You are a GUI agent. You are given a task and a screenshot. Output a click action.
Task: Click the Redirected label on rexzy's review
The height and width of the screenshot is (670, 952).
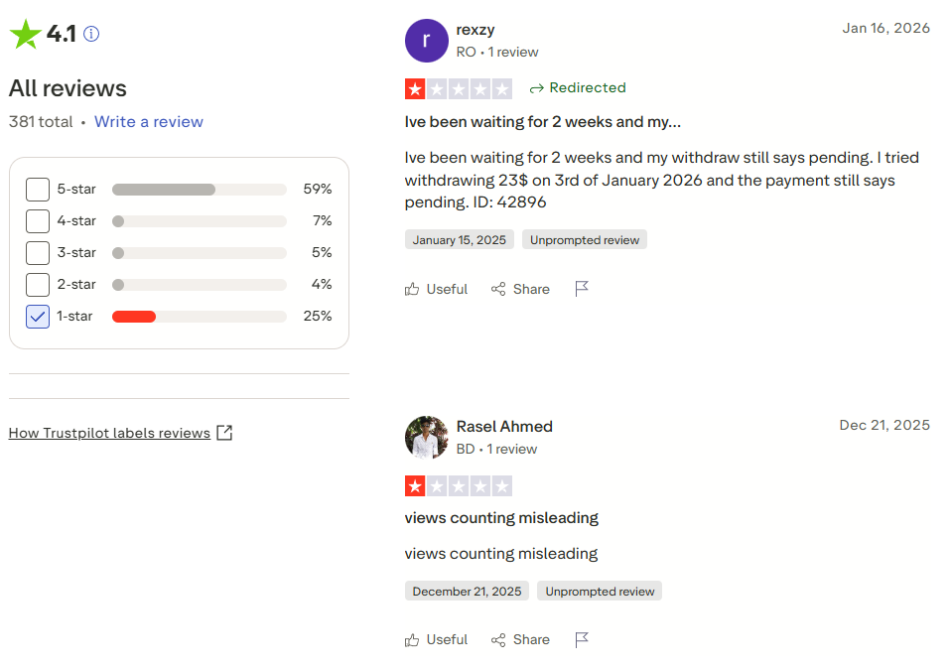578,88
